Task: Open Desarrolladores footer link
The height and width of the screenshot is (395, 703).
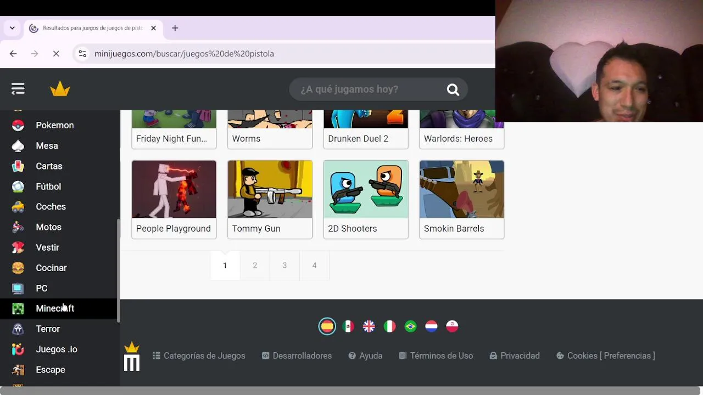Action: pyautogui.click(x=297, y=356)
